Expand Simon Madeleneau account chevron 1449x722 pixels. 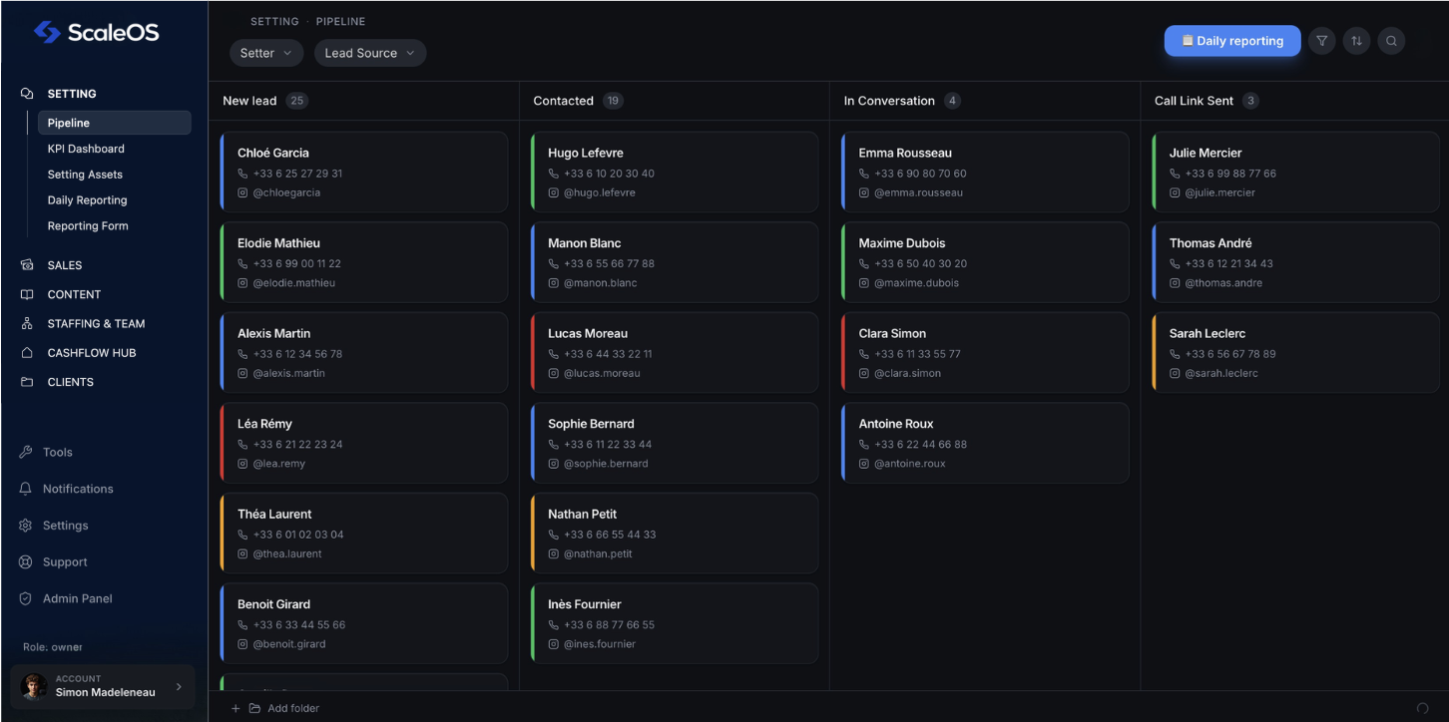(x=179, y=686)
